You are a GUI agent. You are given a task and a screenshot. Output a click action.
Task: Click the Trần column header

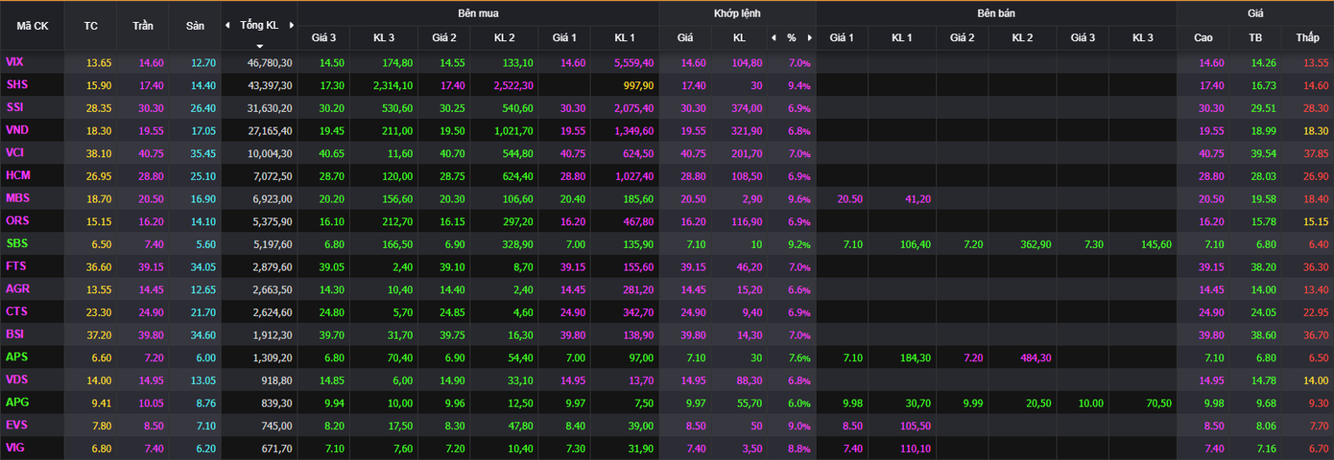[x=142, y=26]
